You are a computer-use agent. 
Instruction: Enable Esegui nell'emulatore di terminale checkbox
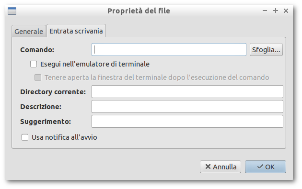pos(34,64)
